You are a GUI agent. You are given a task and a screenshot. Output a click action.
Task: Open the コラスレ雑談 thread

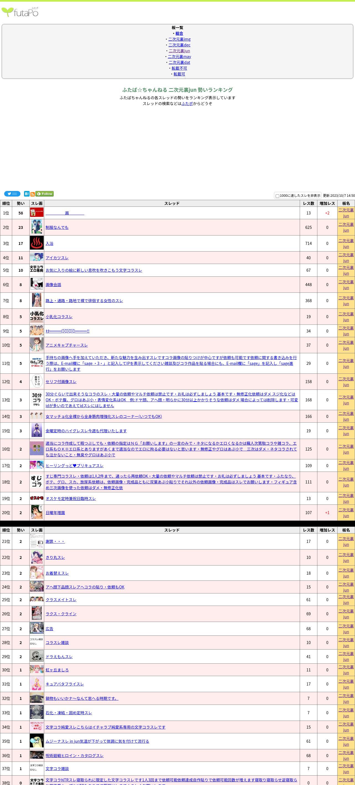[57, 642]
